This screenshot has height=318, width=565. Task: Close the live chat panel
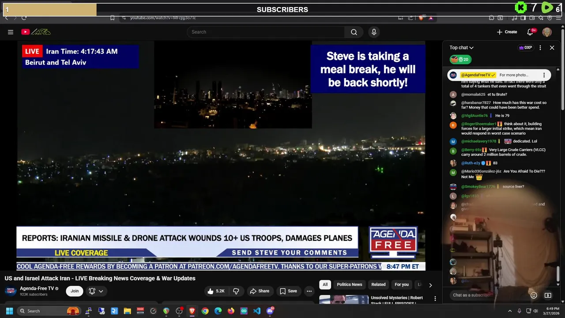click(x=552, y=48)
